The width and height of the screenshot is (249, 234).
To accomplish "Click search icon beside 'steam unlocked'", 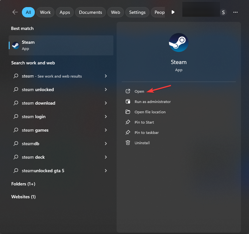I will pos(16,89).
